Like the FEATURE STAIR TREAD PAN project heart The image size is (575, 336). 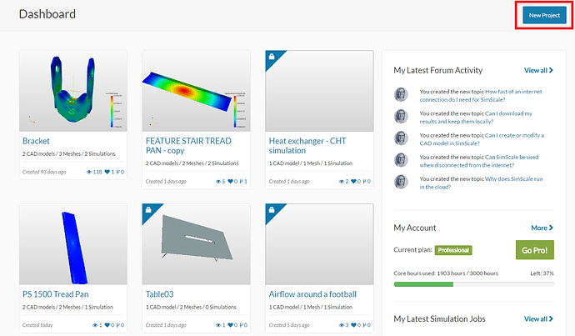tap(230, 181)
